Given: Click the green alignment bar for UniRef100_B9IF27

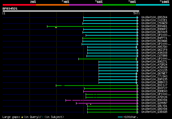Looking at the screenshot, I should [110, 89].
